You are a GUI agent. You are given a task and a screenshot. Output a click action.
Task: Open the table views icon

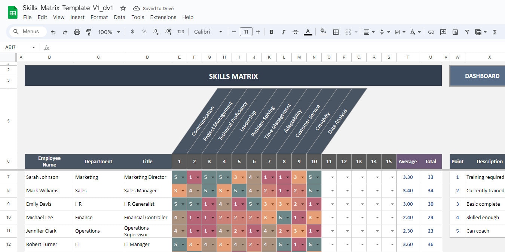[x=481, y=32]
